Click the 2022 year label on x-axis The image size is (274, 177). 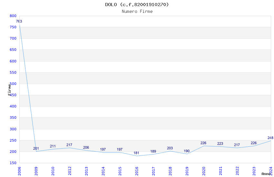pos(237,171)
